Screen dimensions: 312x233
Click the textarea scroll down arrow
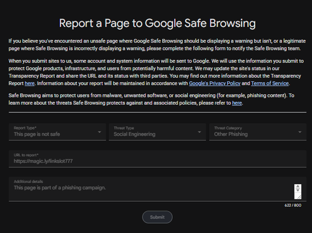(x=298, y=190)
